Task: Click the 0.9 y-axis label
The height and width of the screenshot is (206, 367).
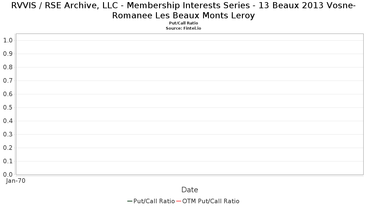Action: click(x=8, y=54)
